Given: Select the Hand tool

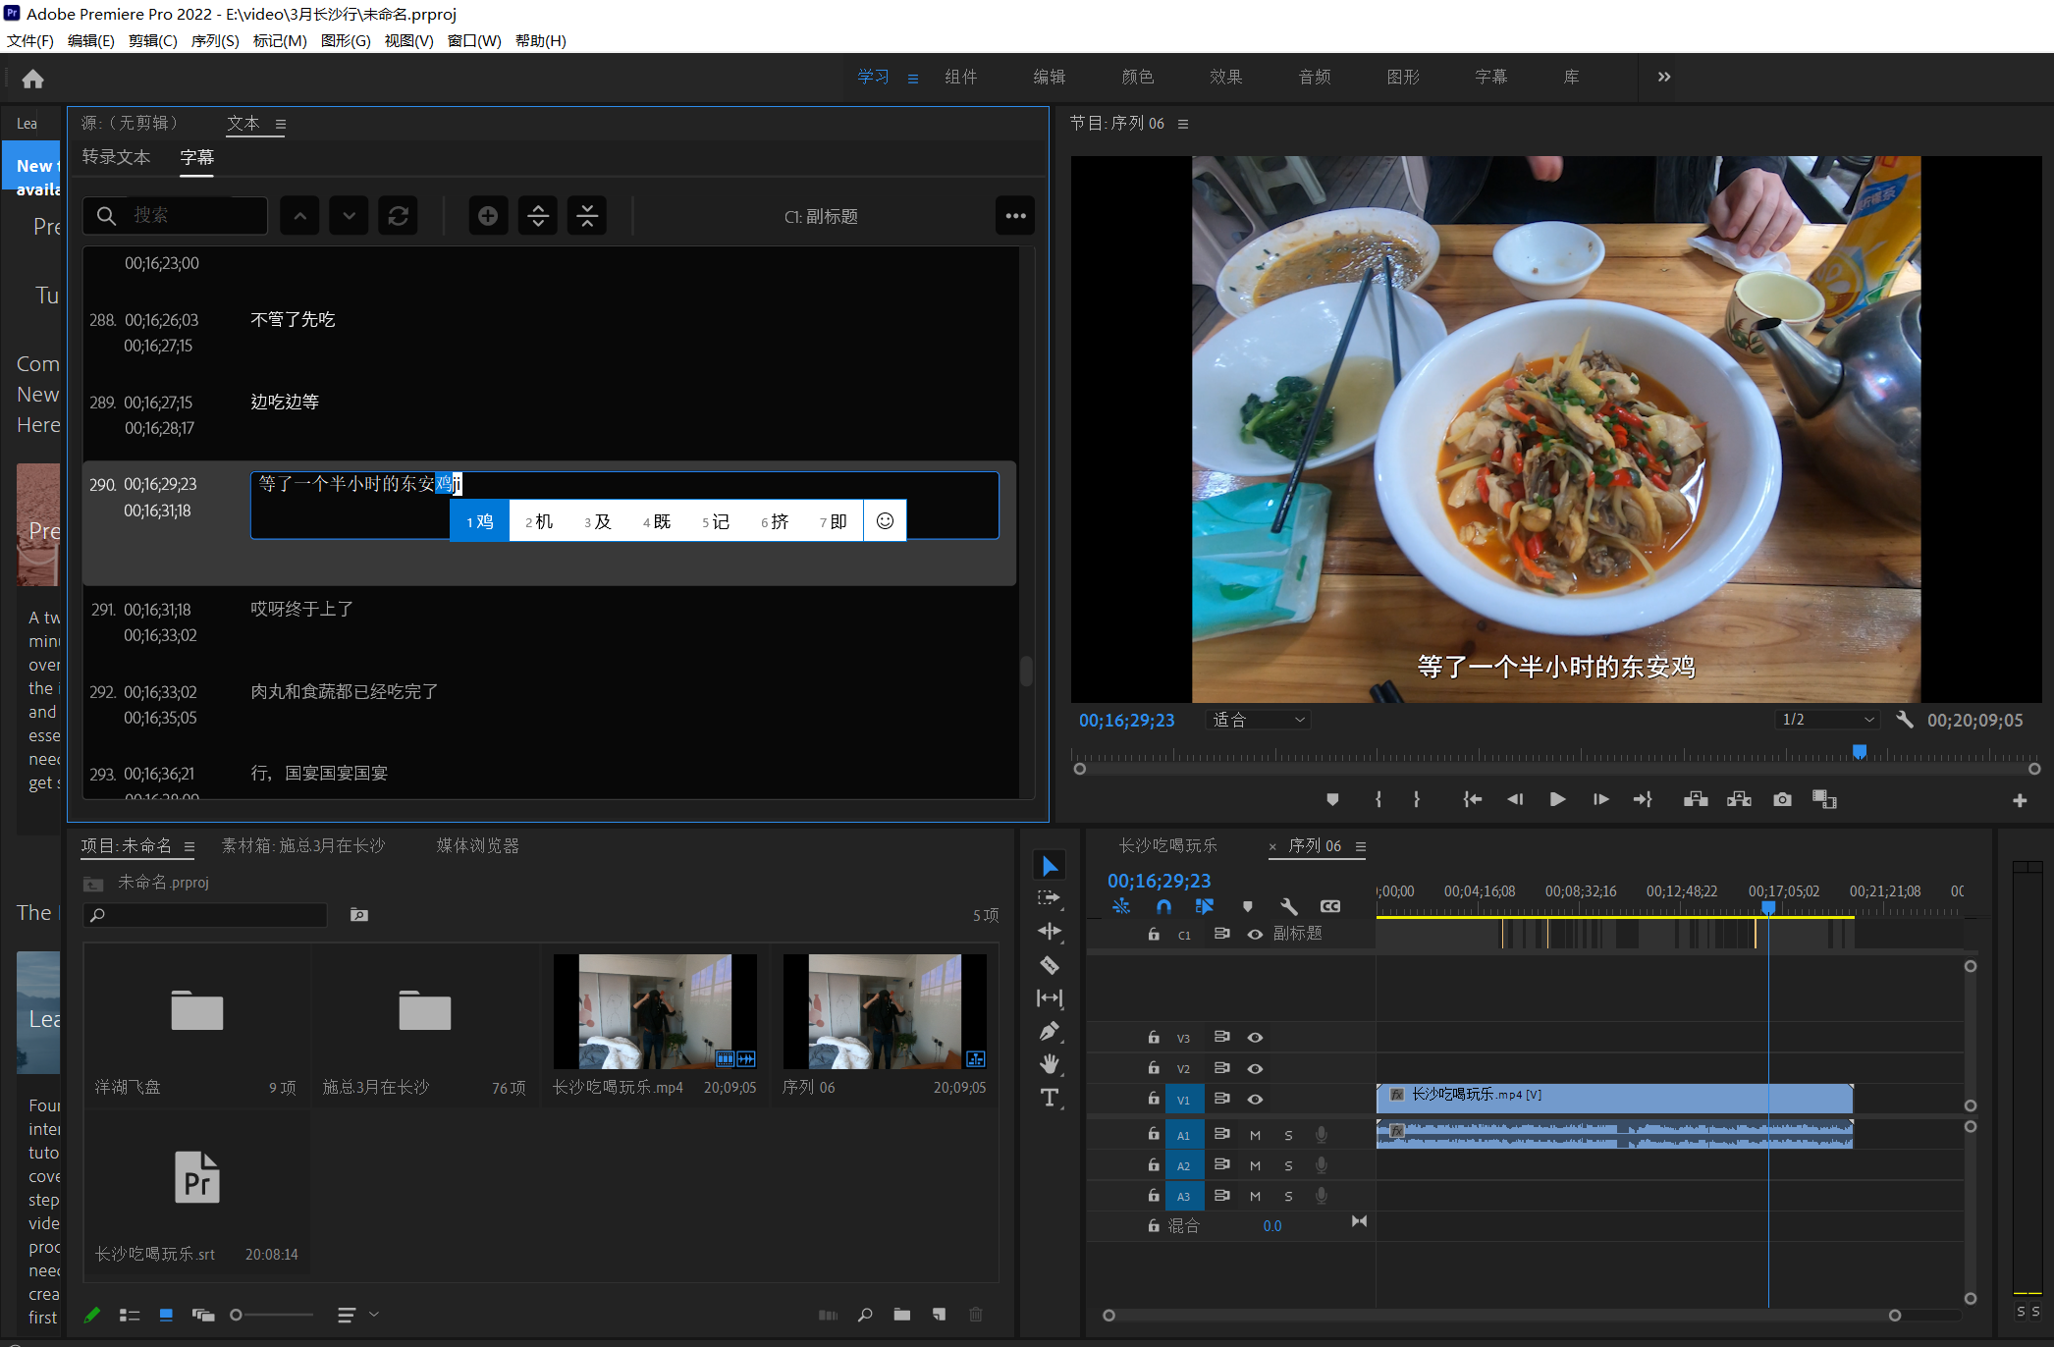Looking at the screenshot, I should [1050, 1064].
